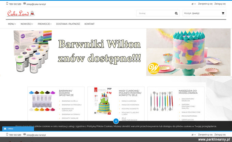232x142 pixels.
Task: Click the Wilton colorant jars image
Action: (33, 52)
